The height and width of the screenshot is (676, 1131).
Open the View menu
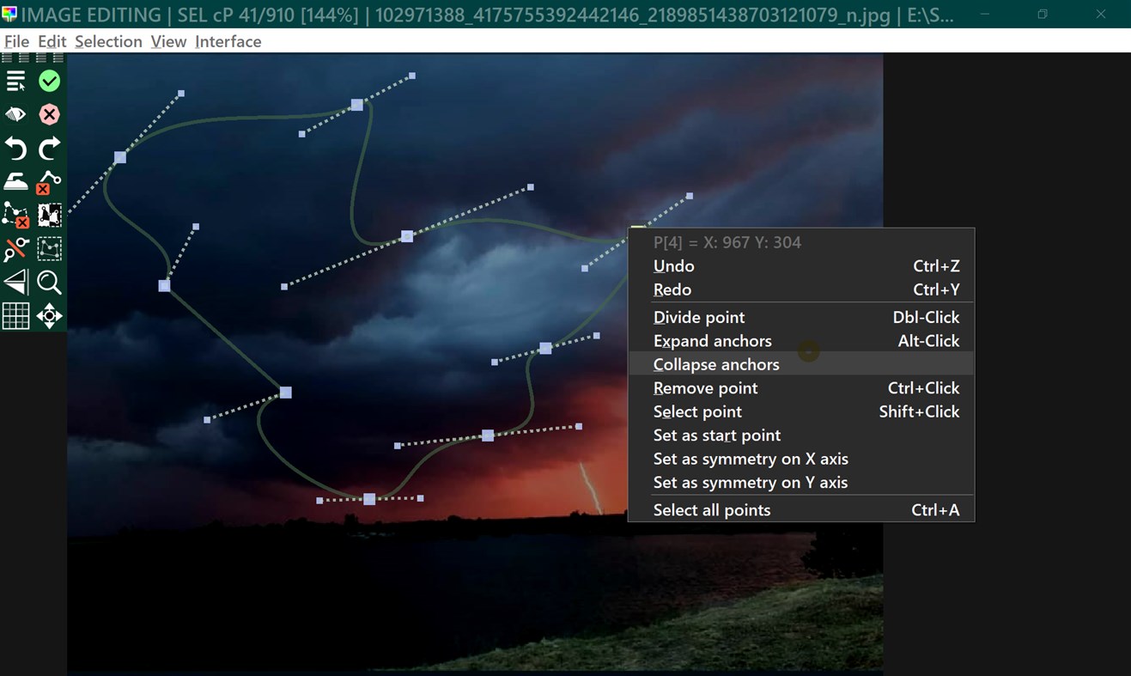[x=168, y=41]
